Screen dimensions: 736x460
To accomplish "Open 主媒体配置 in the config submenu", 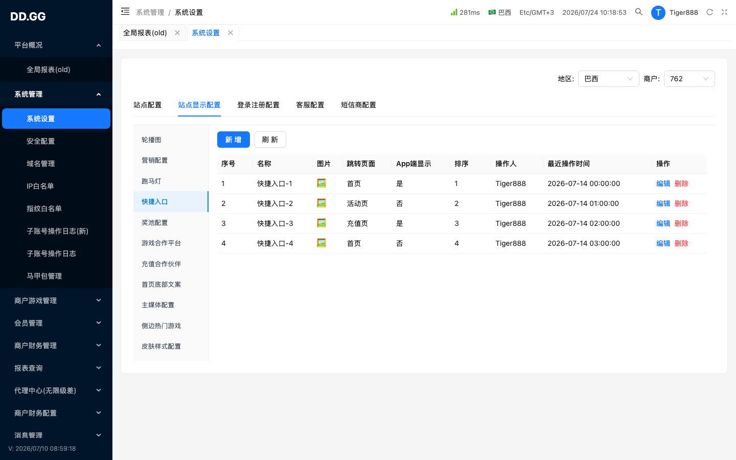I will coord(171,305).
